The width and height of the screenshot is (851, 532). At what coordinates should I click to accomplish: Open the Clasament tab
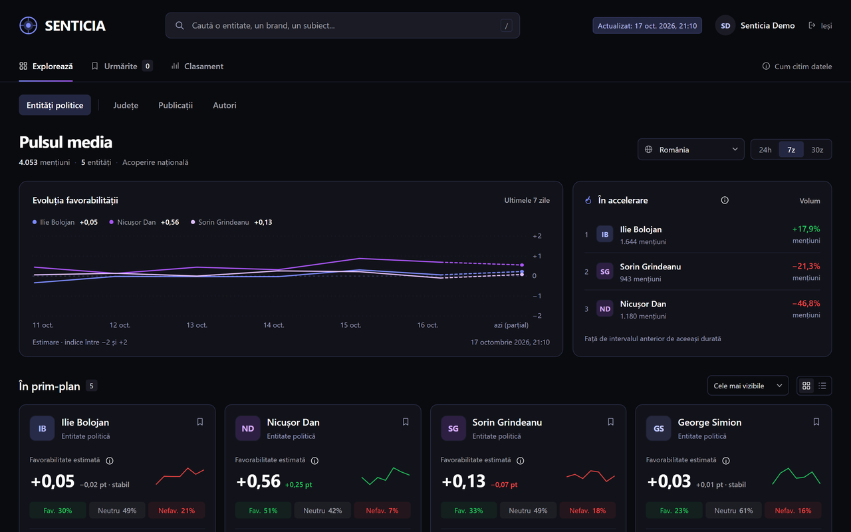coord(197,66)
